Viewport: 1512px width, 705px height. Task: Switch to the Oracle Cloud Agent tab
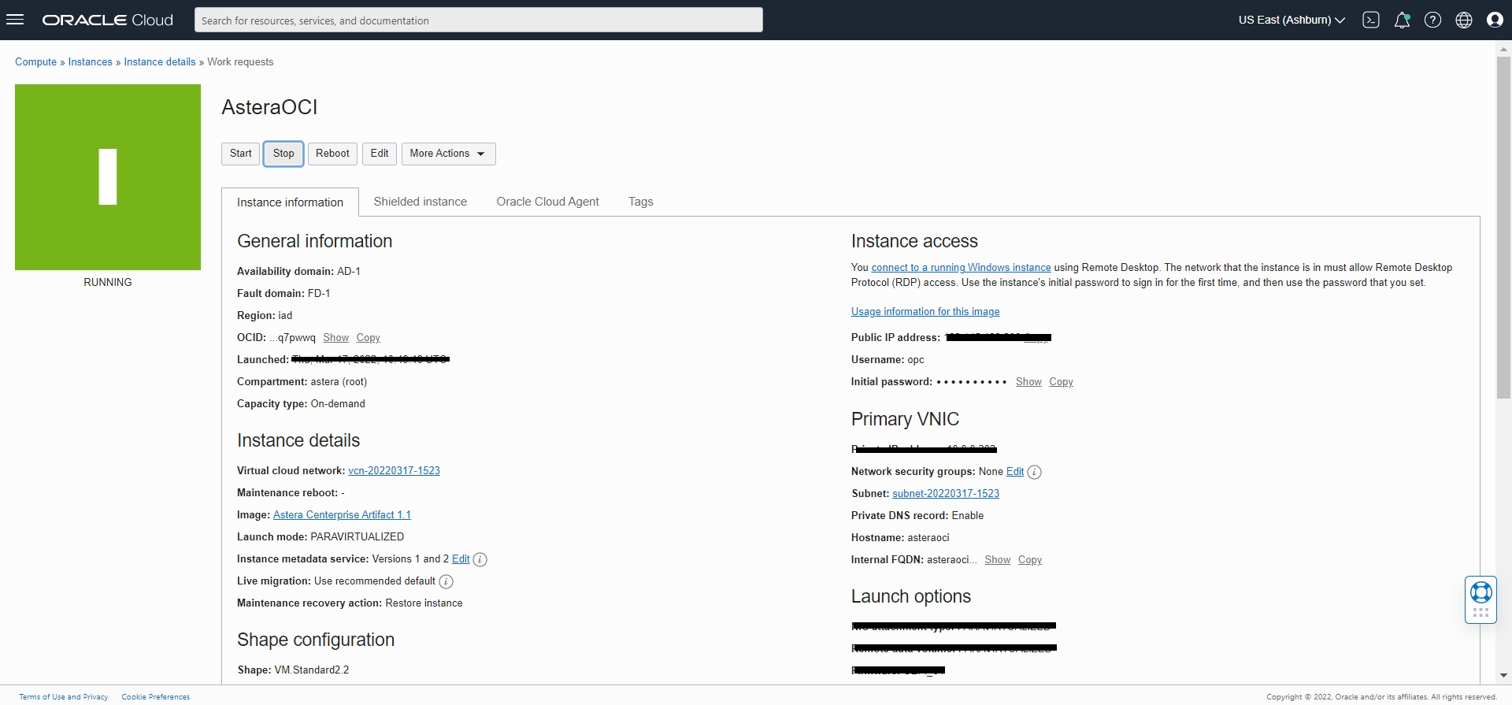547,202
